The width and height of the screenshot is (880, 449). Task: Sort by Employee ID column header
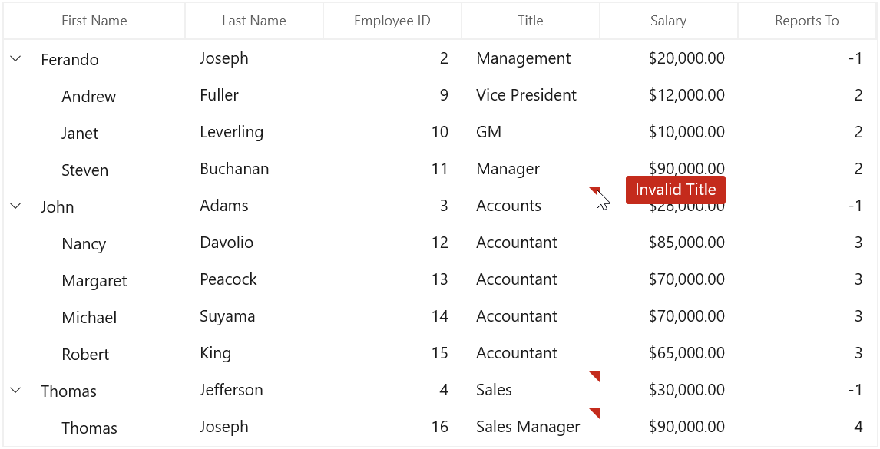(x=392, y=21)
